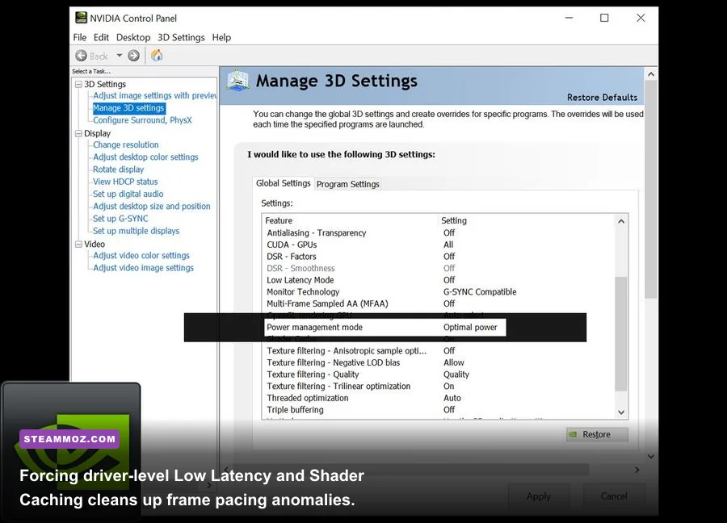The height and width of the screenshot is (523, 727).
Task: Open the Desktop menu
Action: [133, 37]
